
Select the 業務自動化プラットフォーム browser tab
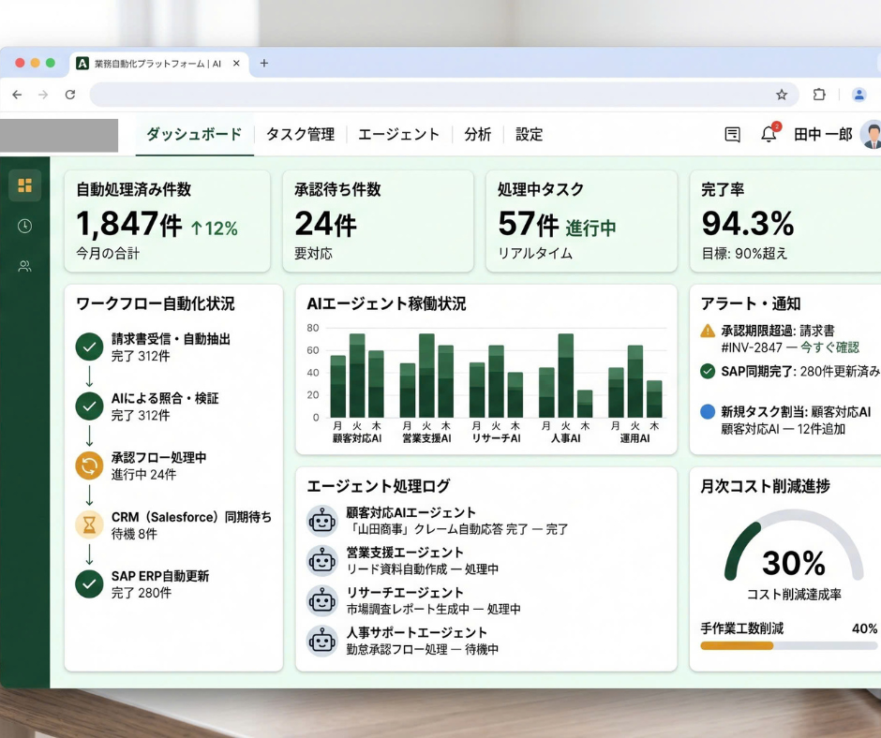point(159,63)
